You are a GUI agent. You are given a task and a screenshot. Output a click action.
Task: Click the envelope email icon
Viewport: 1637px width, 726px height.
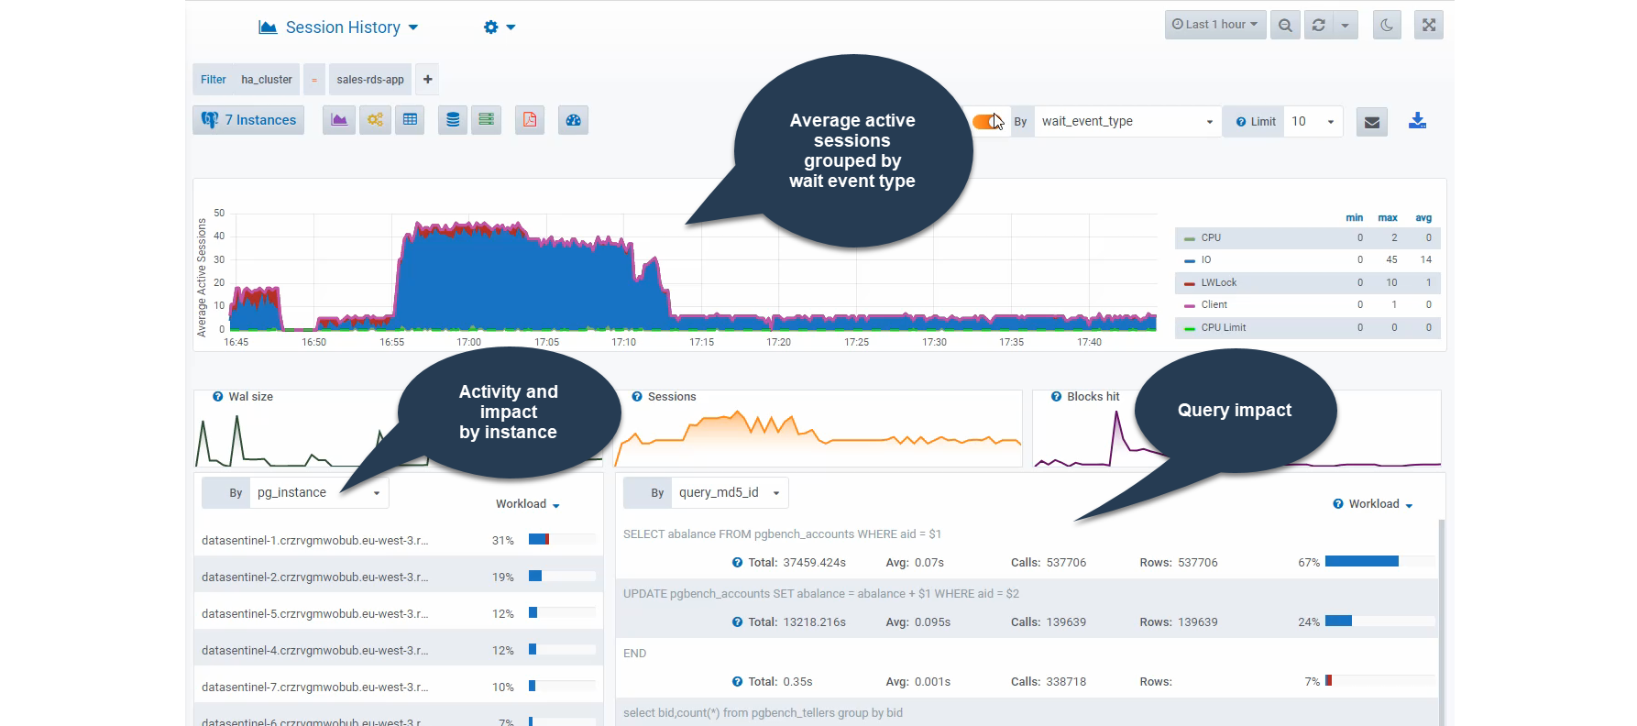(1372, 122)
